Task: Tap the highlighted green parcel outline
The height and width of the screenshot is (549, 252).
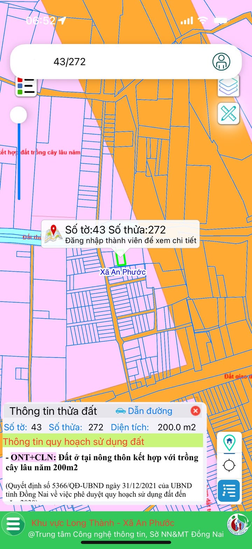Action: 121,258
